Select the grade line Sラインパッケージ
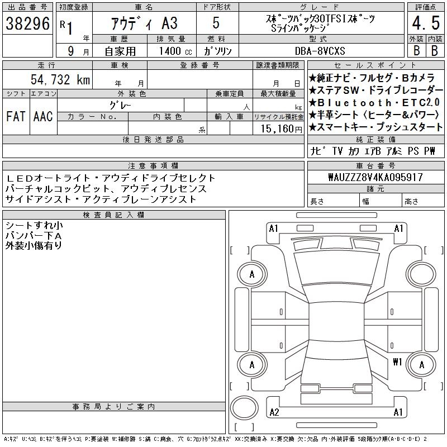The width and height of the screenshot is (447, 447). 300,28
